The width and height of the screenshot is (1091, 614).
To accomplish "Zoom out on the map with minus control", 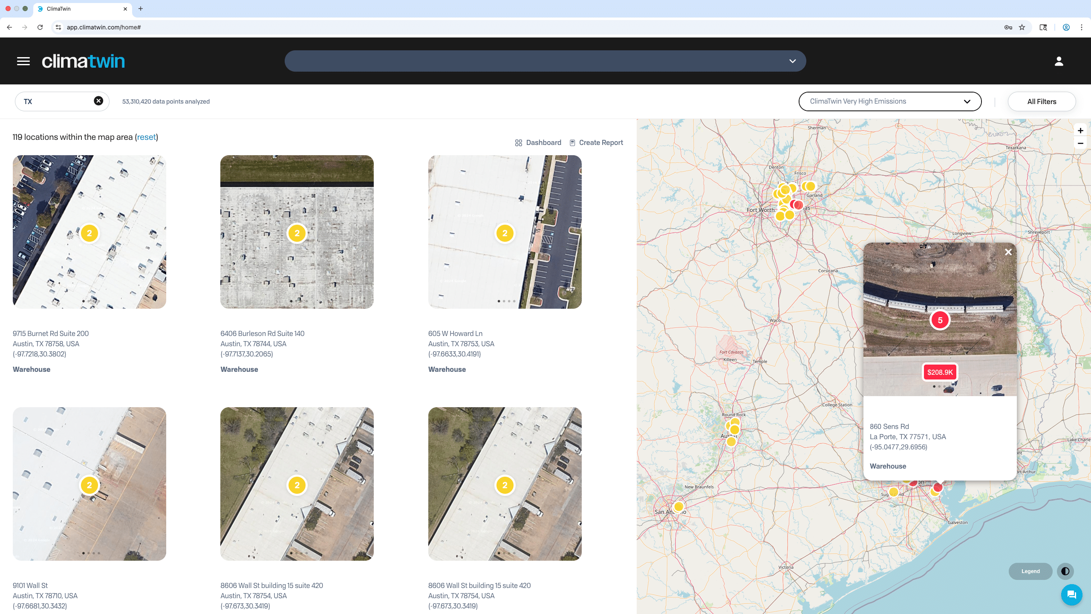I will click(1080, 143).
